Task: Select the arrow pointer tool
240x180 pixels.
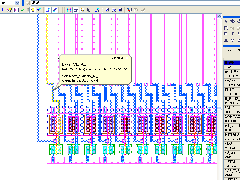Action: (x=226, y=21)
